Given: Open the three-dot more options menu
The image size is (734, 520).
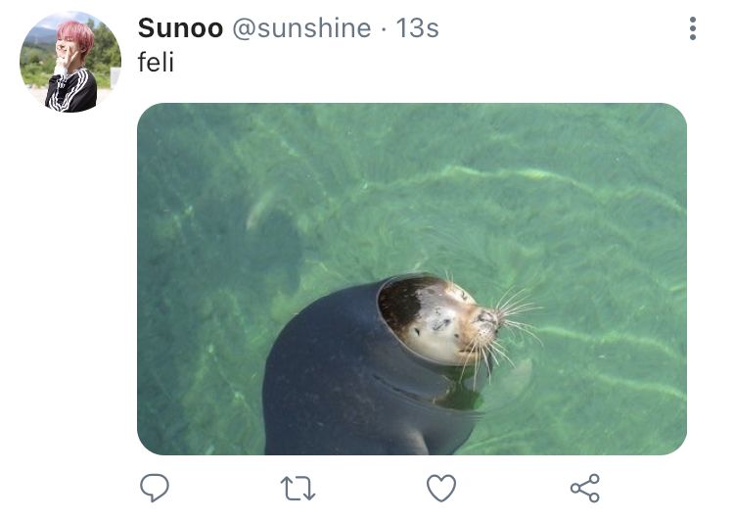Looking at the screenshot, I should [693, 28].
